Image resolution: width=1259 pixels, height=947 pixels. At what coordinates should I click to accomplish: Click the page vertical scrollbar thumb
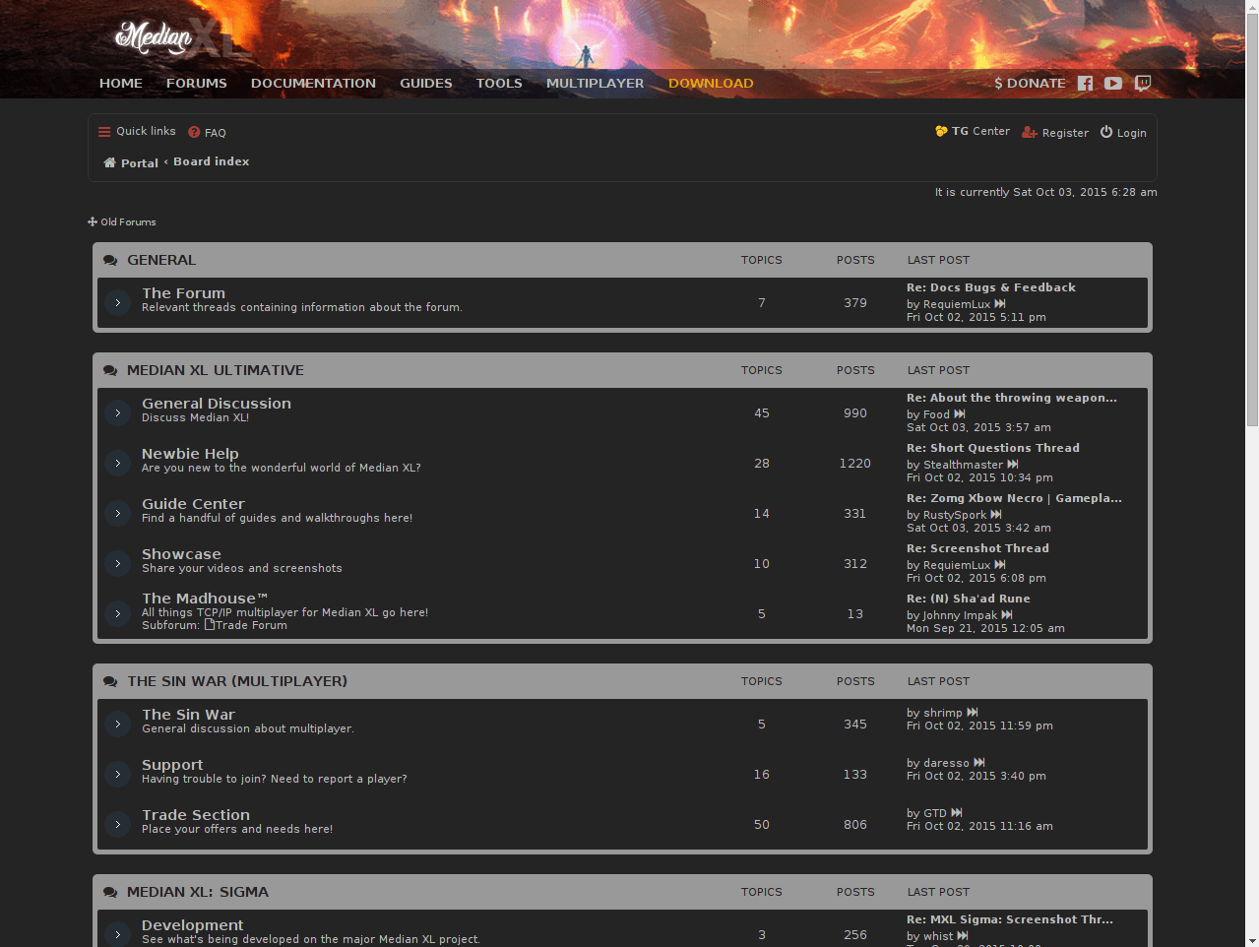[x=1252, y=221]
